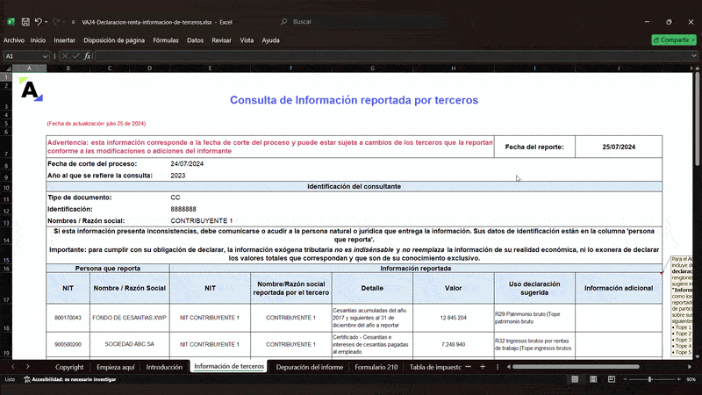Viewport: 702px width, 395px height.
Task: Click the Excel app logo icon
Action: coord(11,22)
